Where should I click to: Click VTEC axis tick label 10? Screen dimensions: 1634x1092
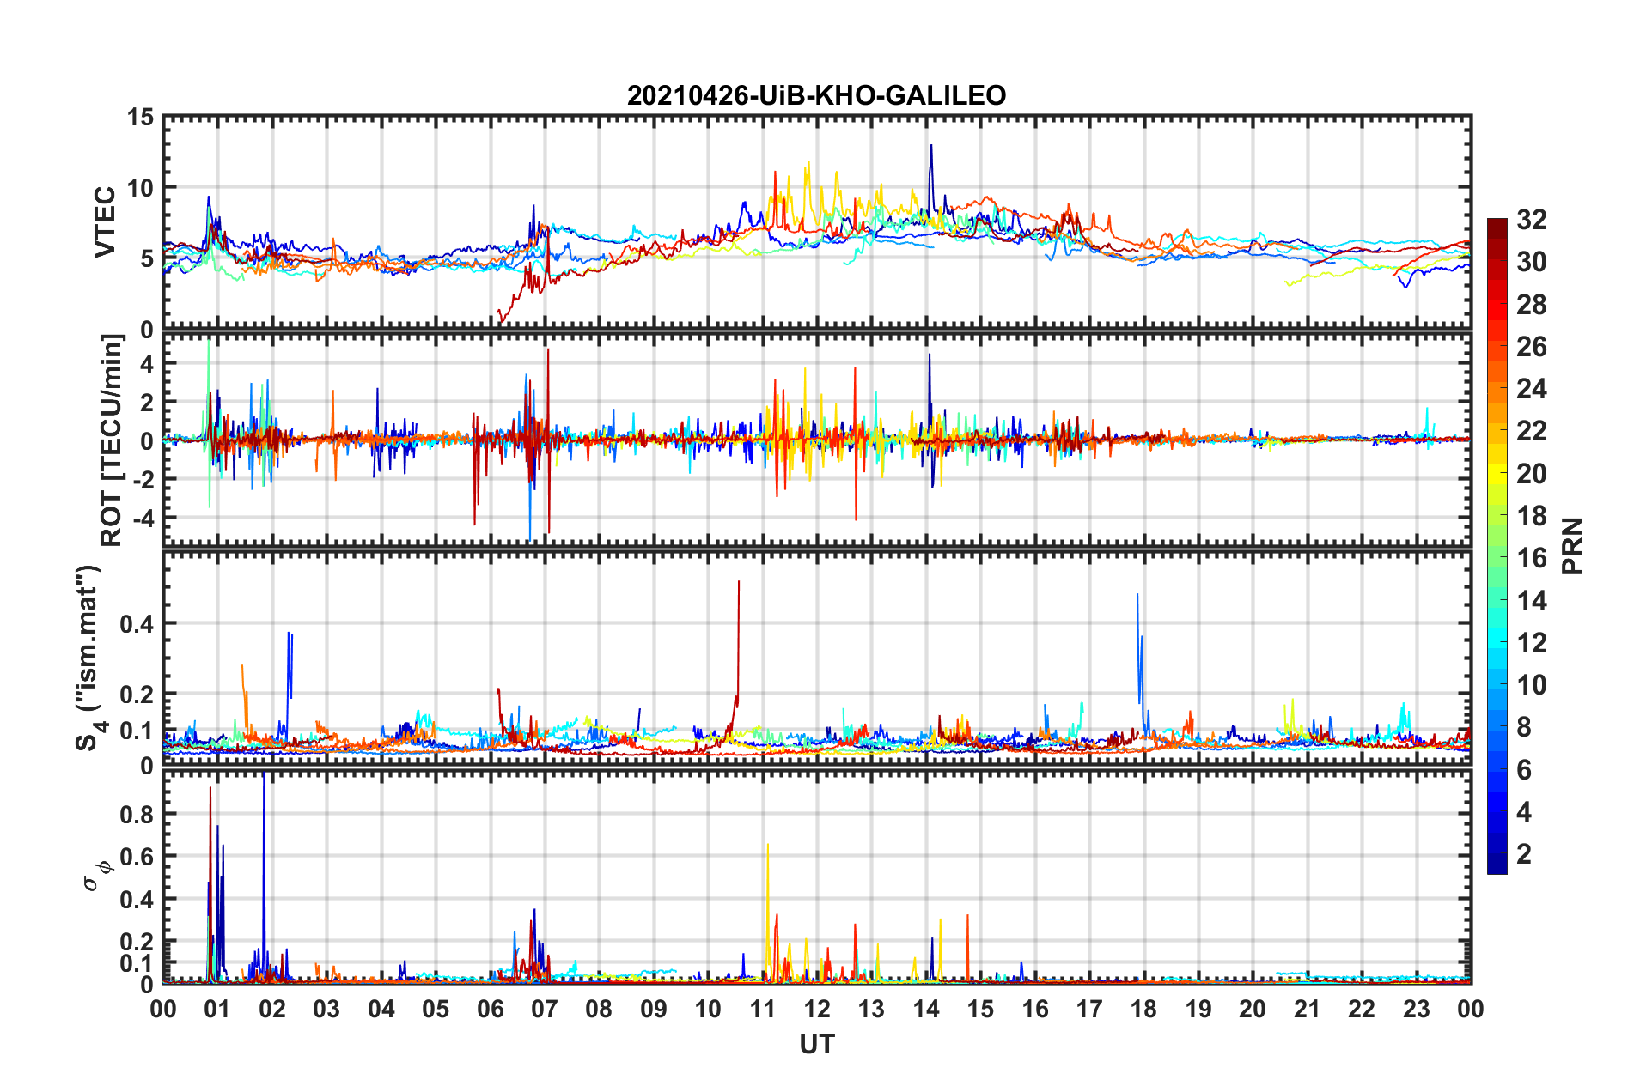click(140, 188)
